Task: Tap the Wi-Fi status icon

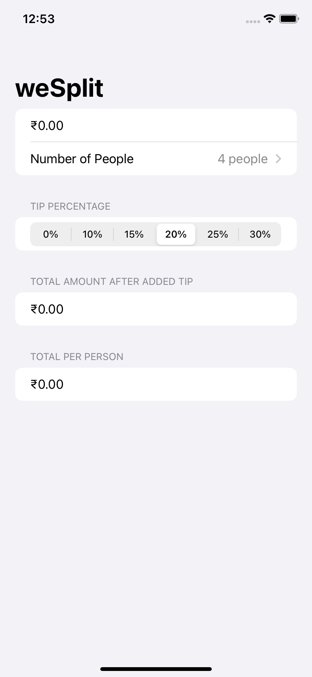Action: 269,19
